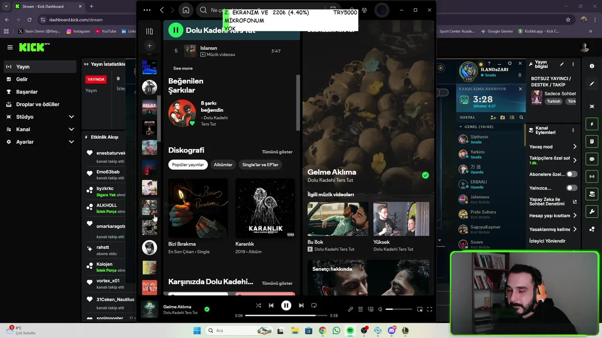
Task: Pause the song in the bottom player bar
Action: pos(286,306)
